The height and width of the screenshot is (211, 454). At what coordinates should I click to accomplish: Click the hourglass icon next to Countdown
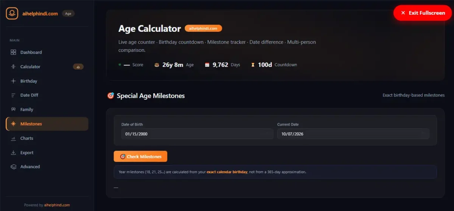point(253,65)
